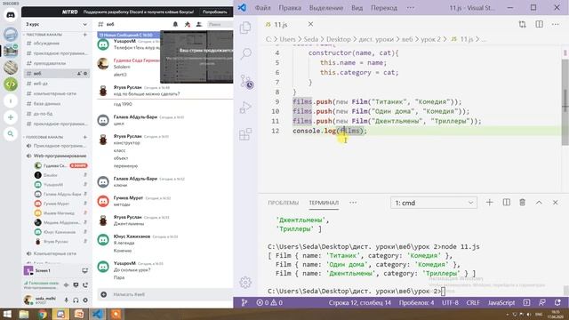The image size is (569, 320).
Task: Toggle the member list in Discord header
Action: coord(199,24)
